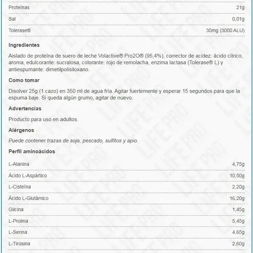Select the Advertencias heading
253x253 pixels.
[25, 109]
